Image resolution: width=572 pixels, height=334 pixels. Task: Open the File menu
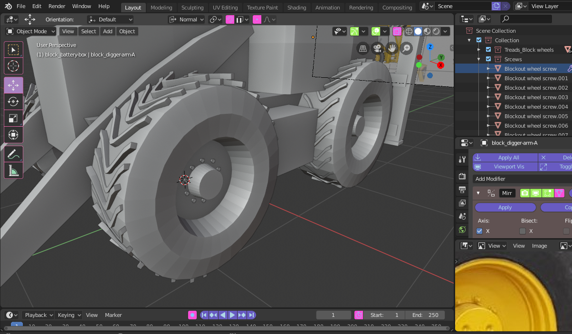point(21,7)
